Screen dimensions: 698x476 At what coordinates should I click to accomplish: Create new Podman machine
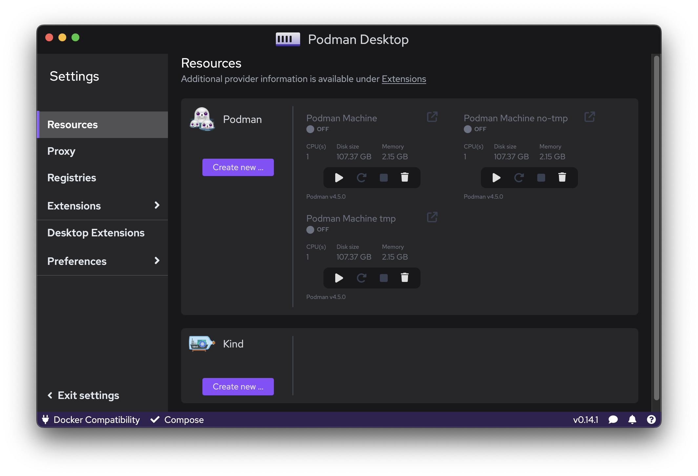coord(238,167)
